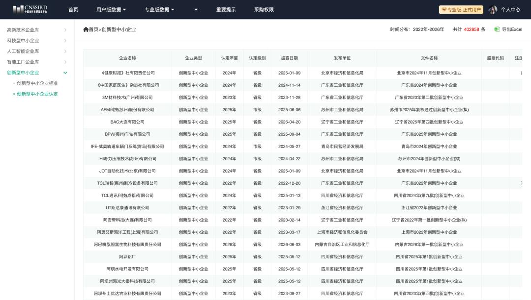
Task: Expand 人工智能企业库 chevron
Action: coord(65,51)
